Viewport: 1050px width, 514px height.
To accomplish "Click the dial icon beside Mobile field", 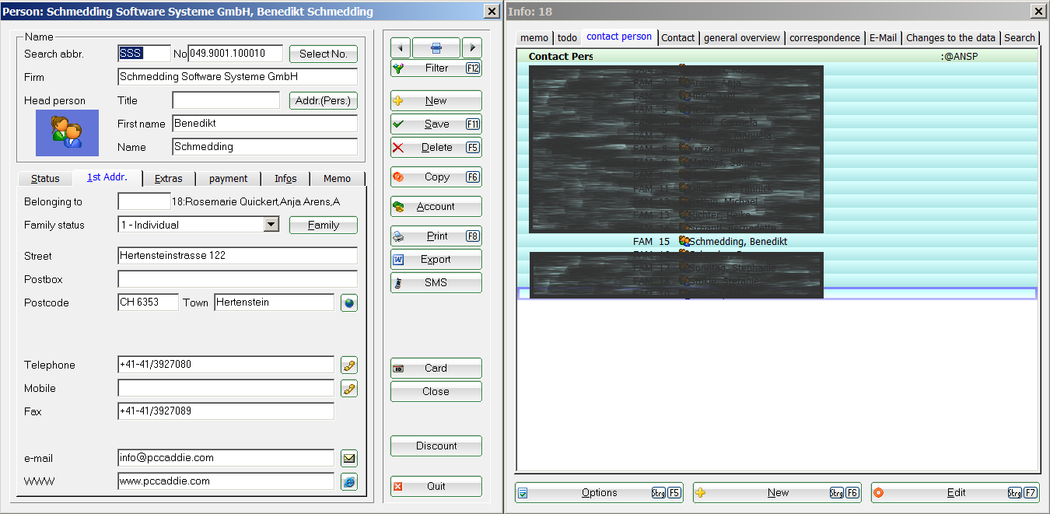I will [x=349, y=389].
